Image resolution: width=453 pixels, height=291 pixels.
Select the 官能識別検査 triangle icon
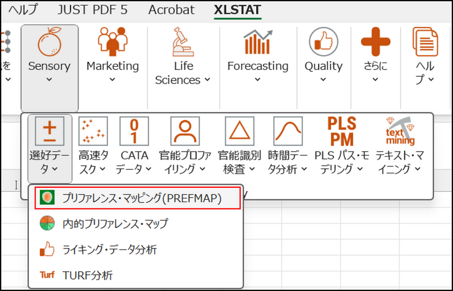click(240, 131)
